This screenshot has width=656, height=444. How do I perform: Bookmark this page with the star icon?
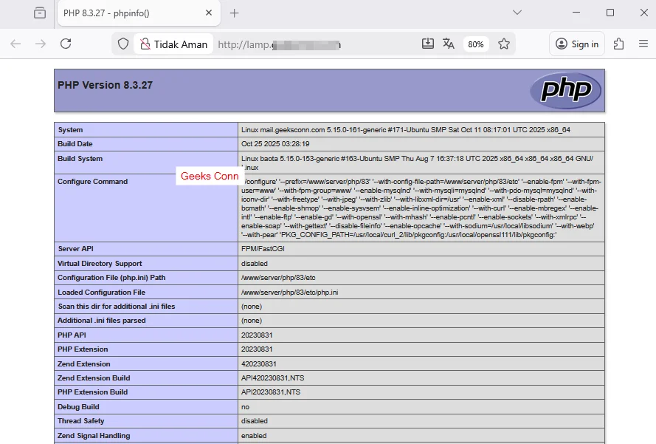click(x=504, y=44)
